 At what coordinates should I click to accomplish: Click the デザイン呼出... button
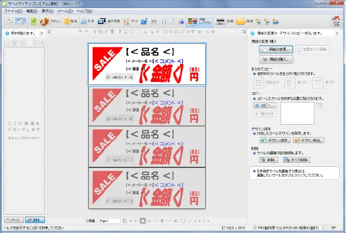tap(309, 140)
